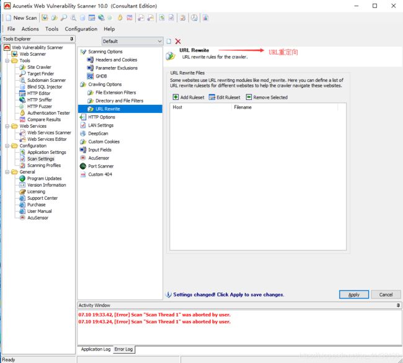This screenshot has width=403, height=363.
Task: Open the Help menu
Action: pos(109,29)
